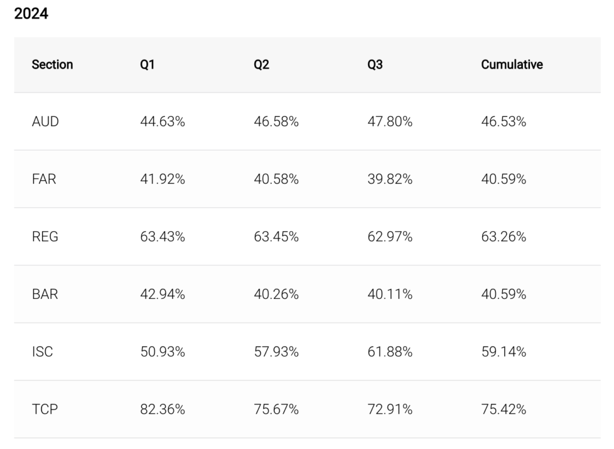The height and width of the screenshot is (449, 614).
Task: Select the TCP cumulative value 75.42%
Action: [503, 410]
